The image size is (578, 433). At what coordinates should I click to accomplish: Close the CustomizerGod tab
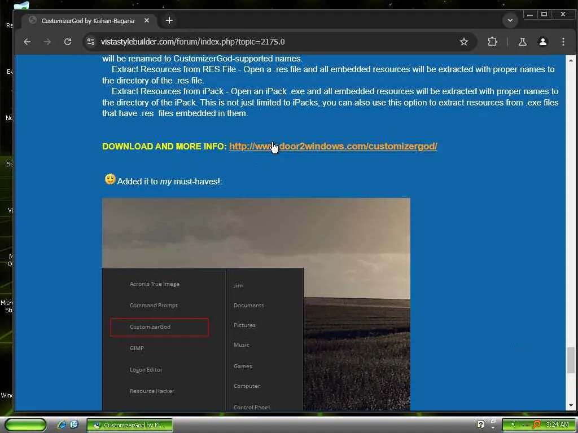147,21
